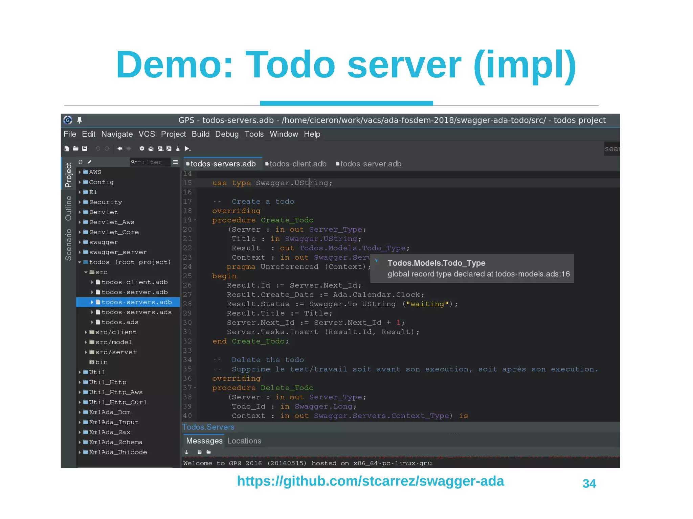Select the todos-servers.adb editor tab
Viewport: 693px width, 519px height.
(x=222, y=164)
